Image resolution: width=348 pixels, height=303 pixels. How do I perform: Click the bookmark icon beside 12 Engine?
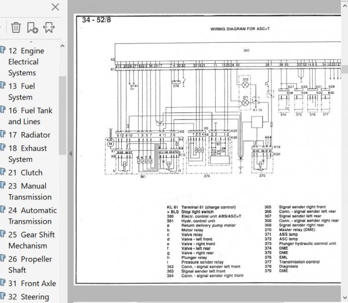pos(2,50)
